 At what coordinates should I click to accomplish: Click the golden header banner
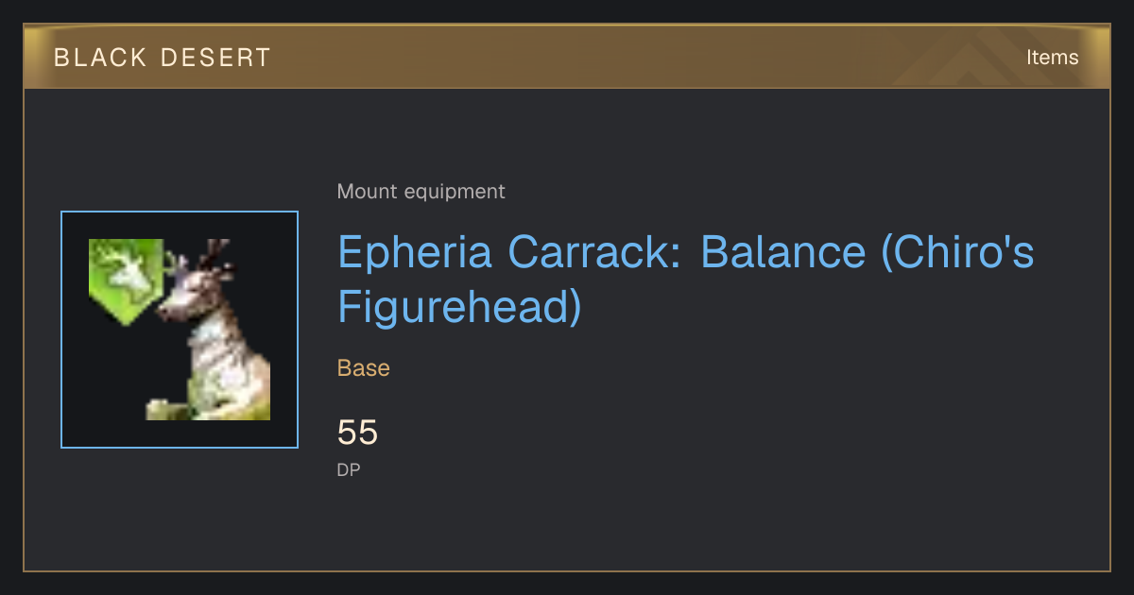(x=567, y=58)
